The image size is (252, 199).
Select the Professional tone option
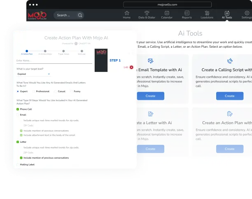pos(33,91)
